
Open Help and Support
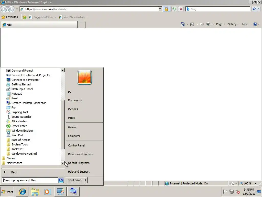click(x=79, y=172)
